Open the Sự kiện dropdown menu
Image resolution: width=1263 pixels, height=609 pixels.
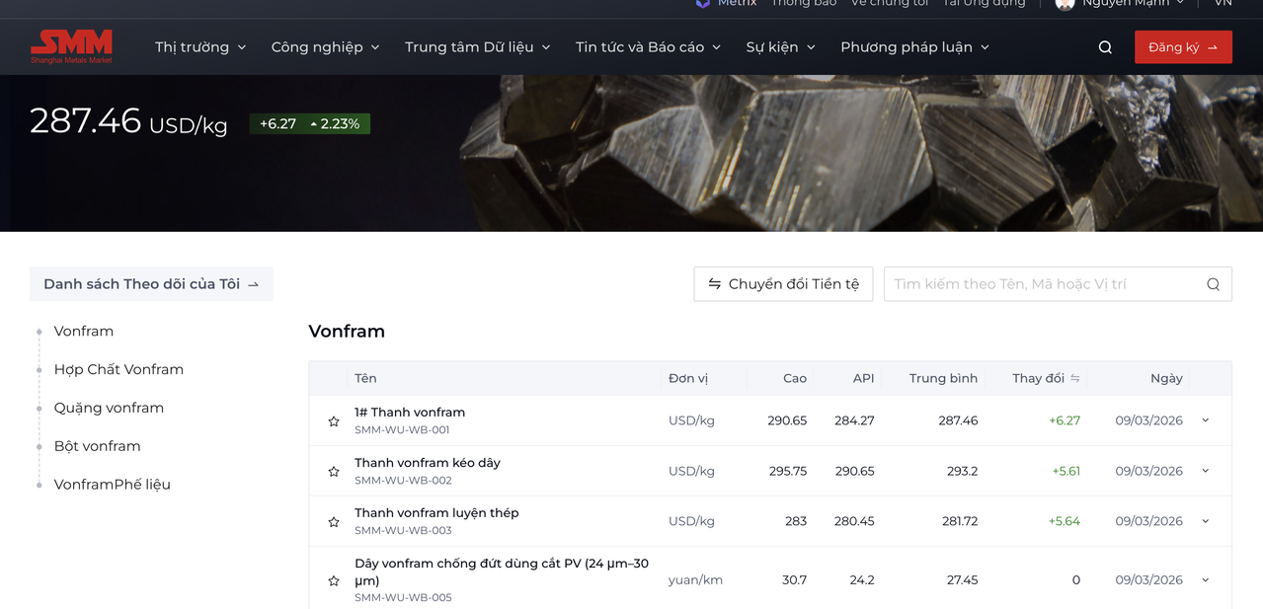(x=780, y=47)
